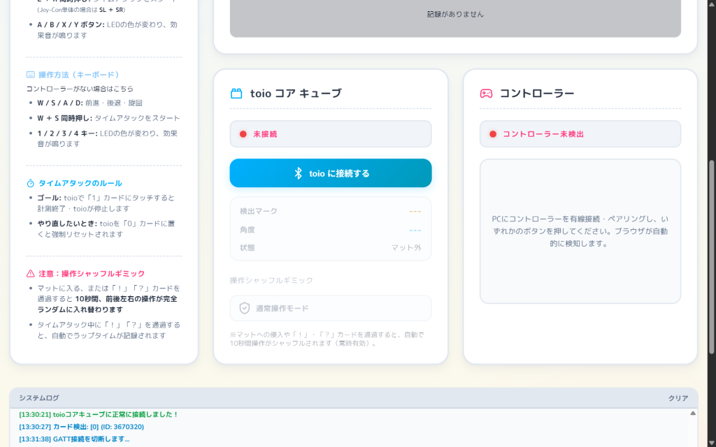The width and height of the screenshot is (716, 447).
Task: Click the W + S 同時押し instruction line
Action: 108,118
